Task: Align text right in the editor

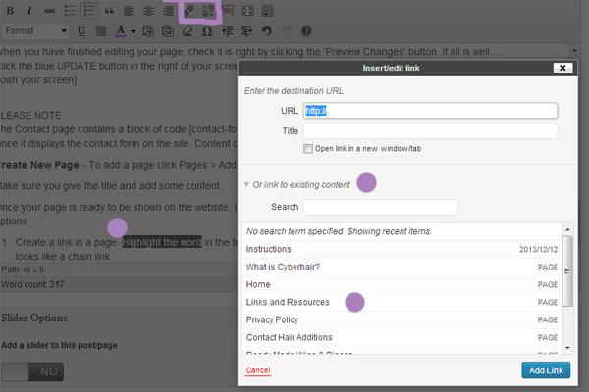Action: click(x=168, y=11)
